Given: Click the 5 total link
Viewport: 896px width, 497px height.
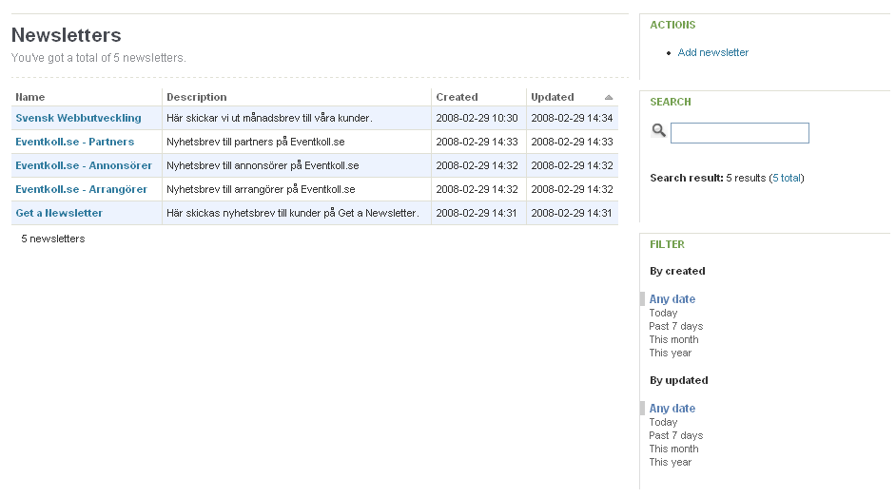Looking at the screenshot, I should [787, 178].
